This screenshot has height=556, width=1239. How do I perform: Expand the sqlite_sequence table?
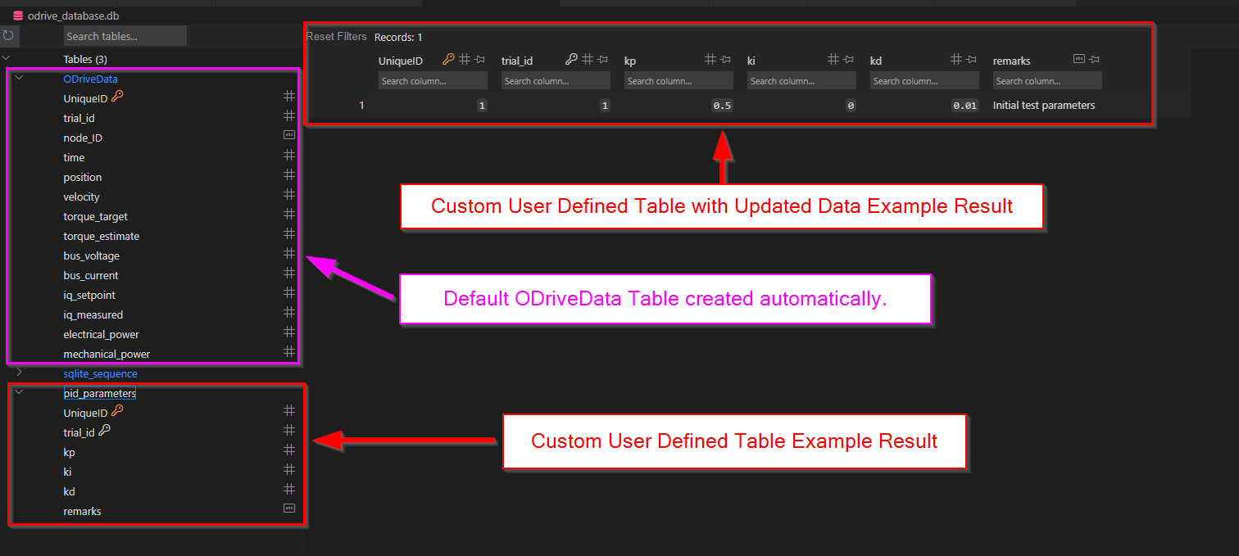18,373
